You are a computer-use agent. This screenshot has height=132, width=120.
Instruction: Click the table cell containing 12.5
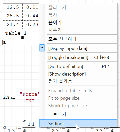[13, 8]
